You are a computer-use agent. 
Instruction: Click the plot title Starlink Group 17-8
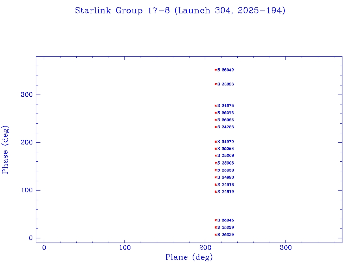(180, 11)
